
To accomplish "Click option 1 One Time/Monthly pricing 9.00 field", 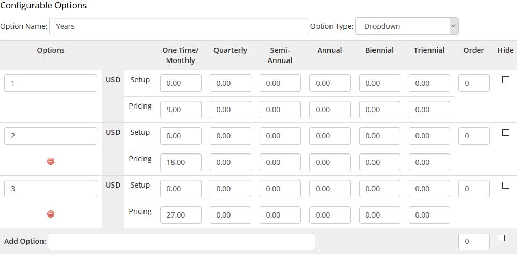I will [181, 110].
